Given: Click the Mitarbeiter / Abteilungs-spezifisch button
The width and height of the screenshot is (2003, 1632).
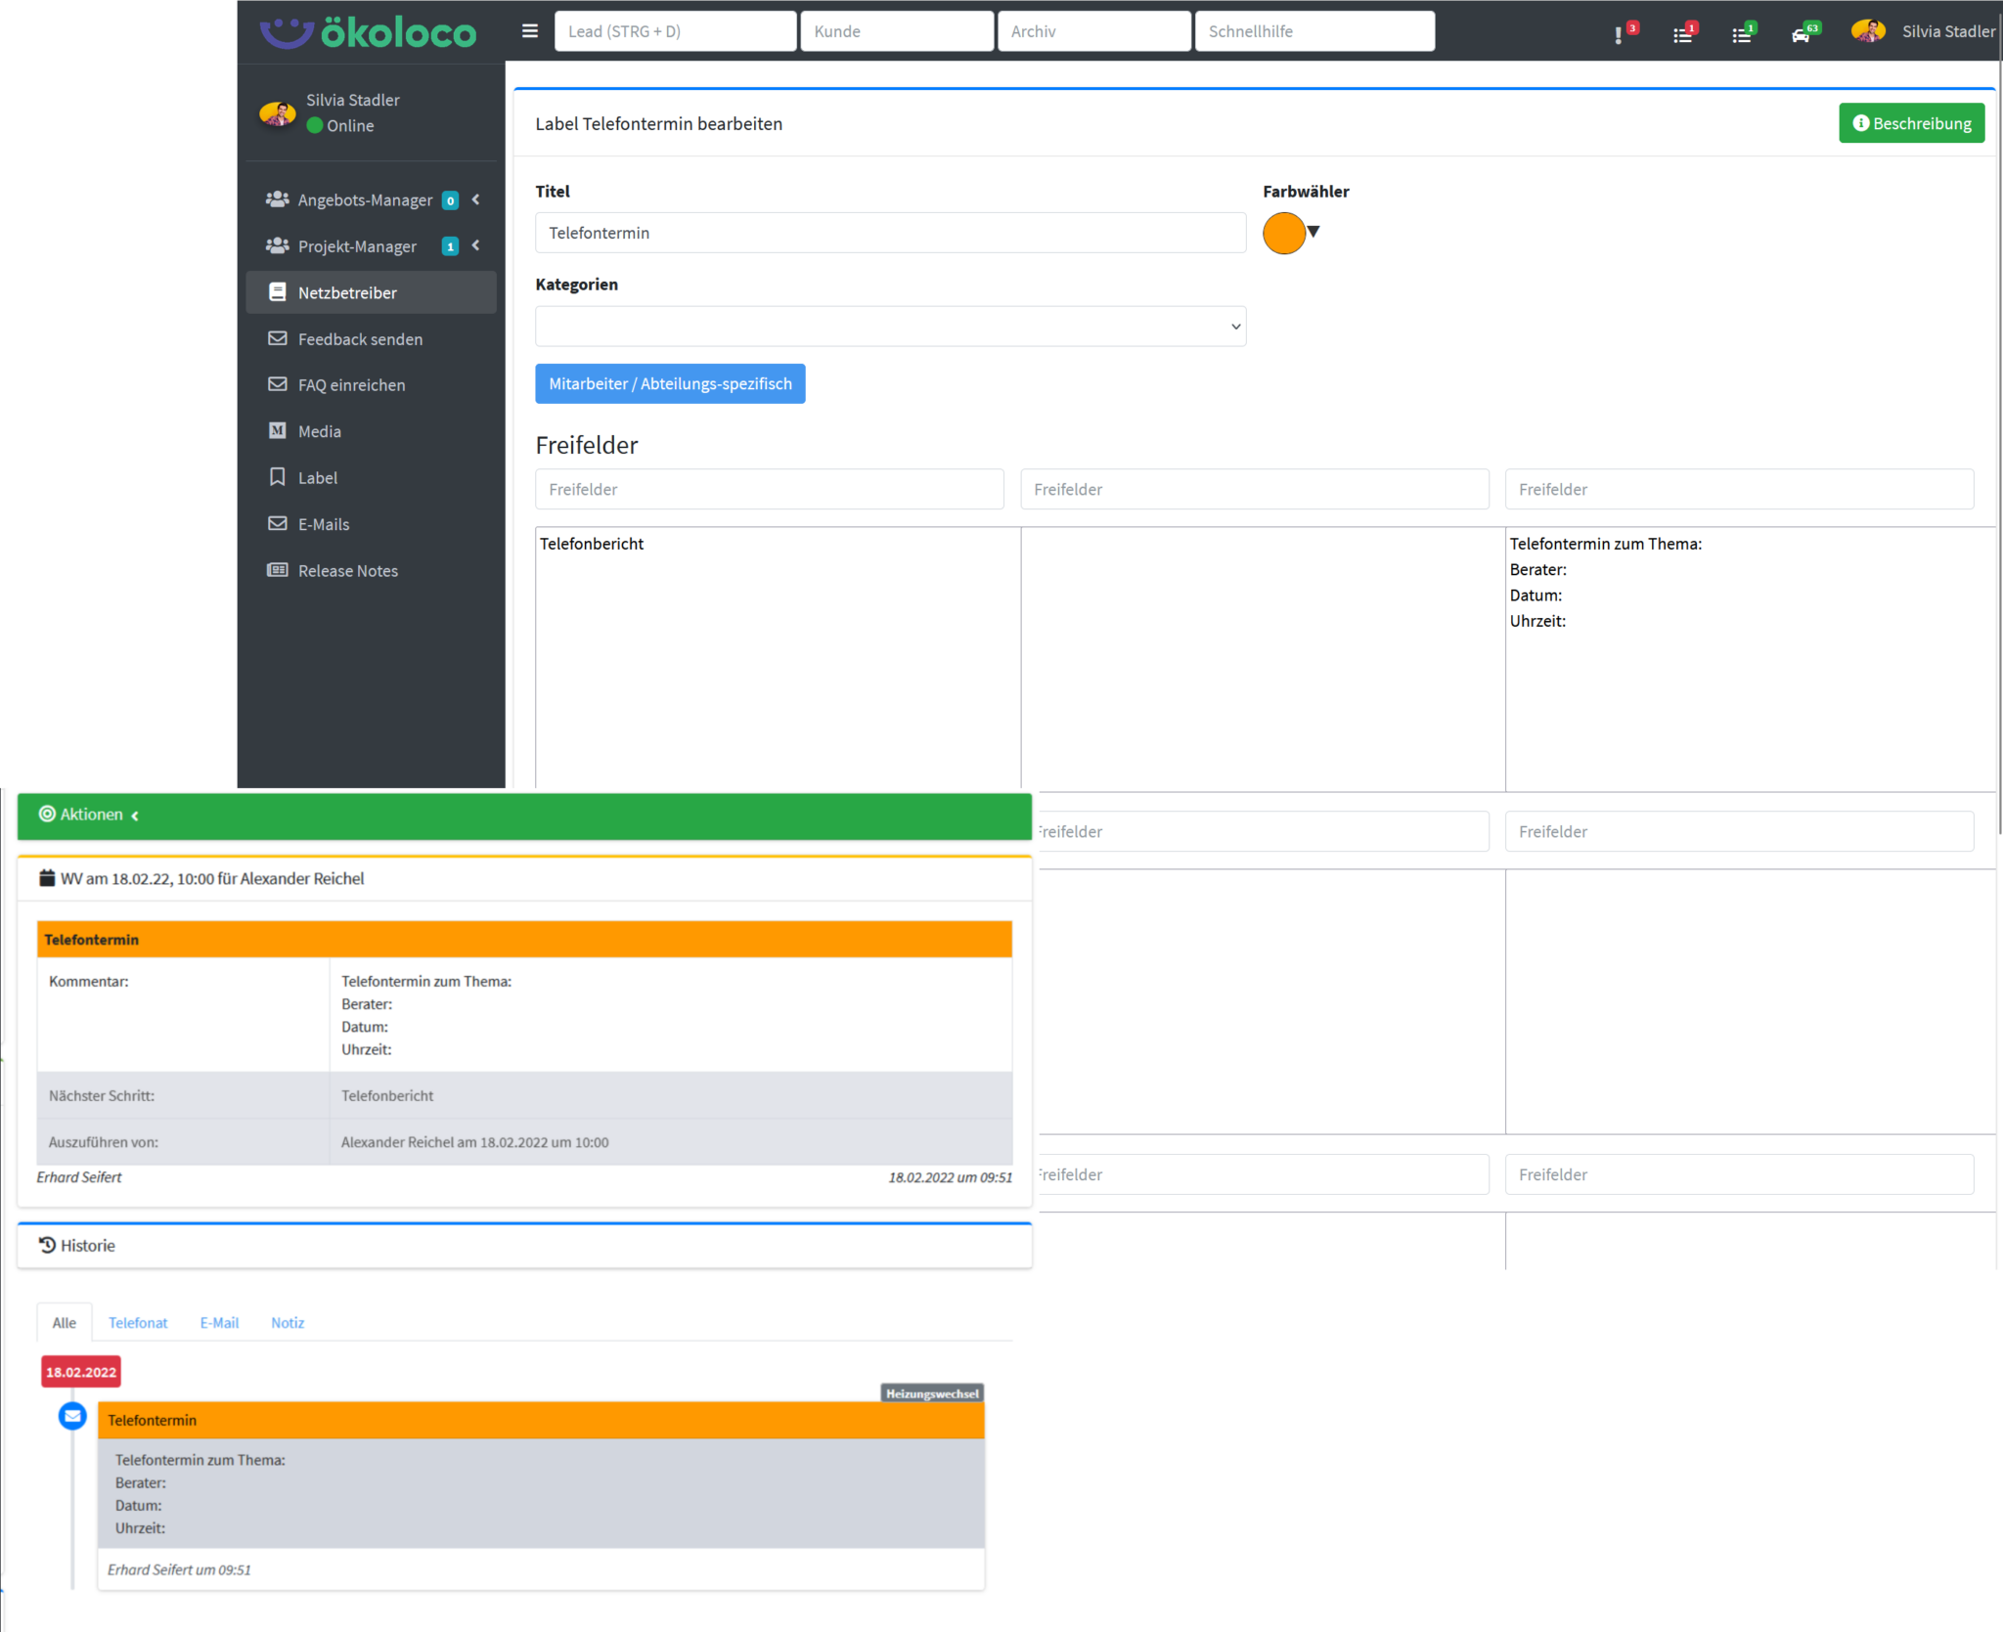Looking at the screenshot, I should [670, 384].
